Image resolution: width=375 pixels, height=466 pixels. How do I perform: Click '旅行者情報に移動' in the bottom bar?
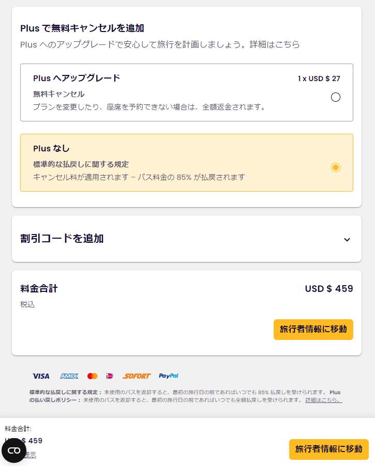(x=328, y=449)
